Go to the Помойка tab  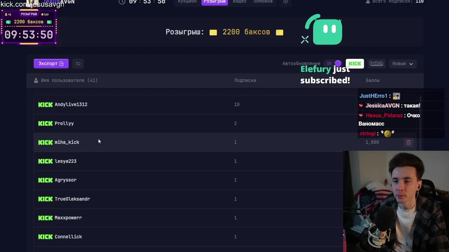[x=263, y=2]
